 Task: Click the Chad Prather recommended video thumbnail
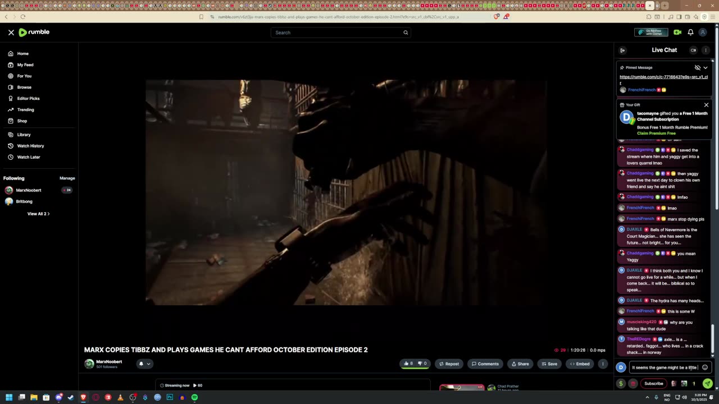[462, 388]
